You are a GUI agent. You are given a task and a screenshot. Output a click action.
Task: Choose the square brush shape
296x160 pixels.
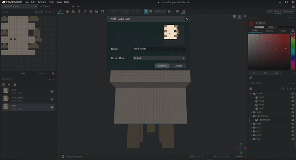coord(146,11)
